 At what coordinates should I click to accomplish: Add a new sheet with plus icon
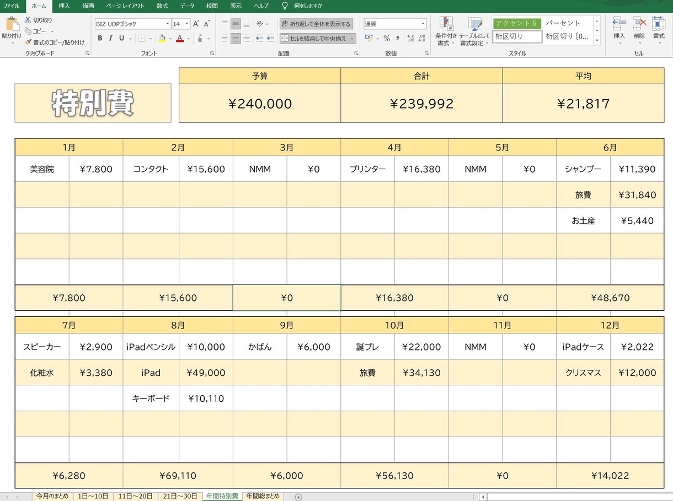point(298,497)
